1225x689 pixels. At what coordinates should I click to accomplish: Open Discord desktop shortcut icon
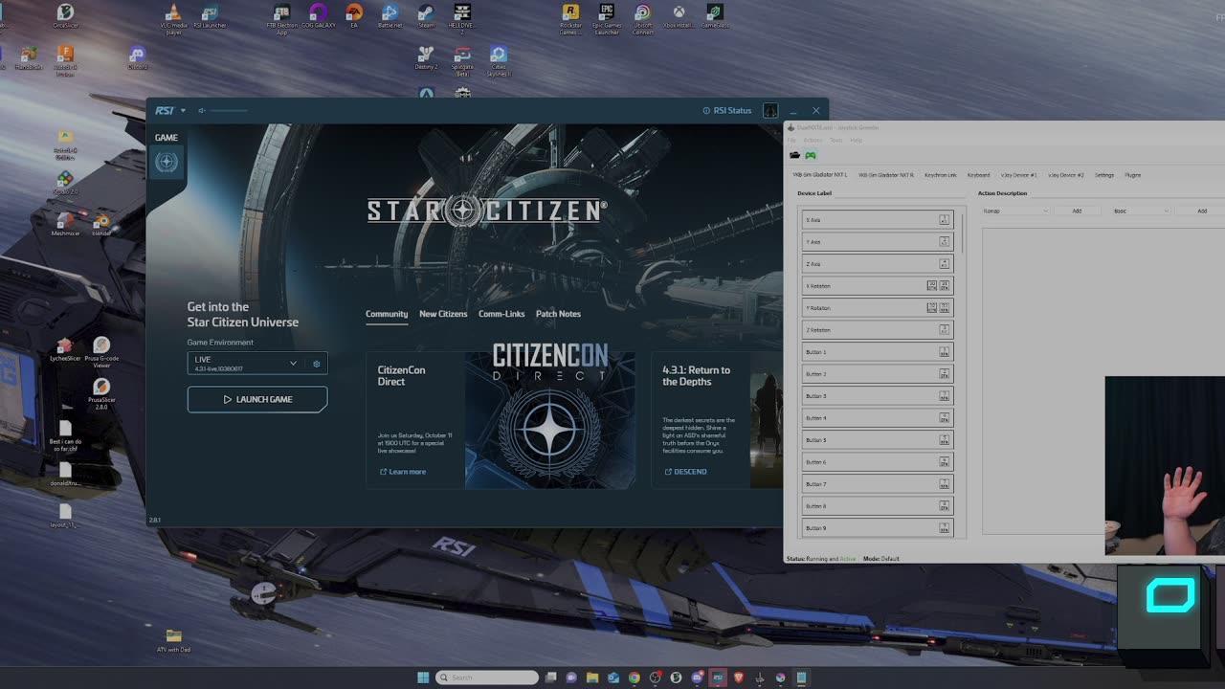[137, 56]
